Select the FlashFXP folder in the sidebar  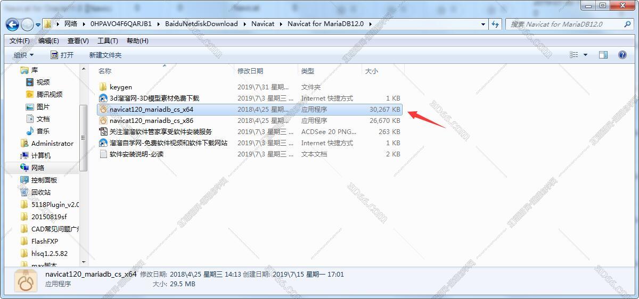click(x=44, y=241)
